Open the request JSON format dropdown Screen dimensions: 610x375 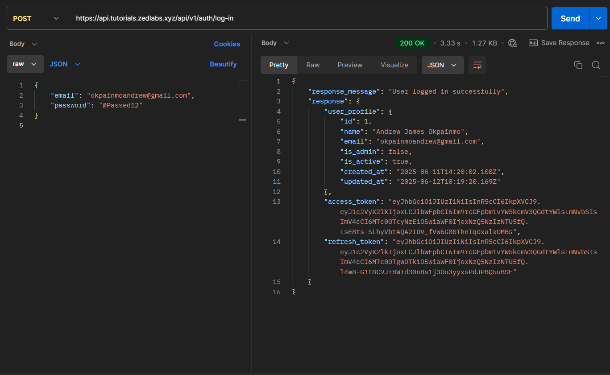pyautogui.click(x=65, y=64)
